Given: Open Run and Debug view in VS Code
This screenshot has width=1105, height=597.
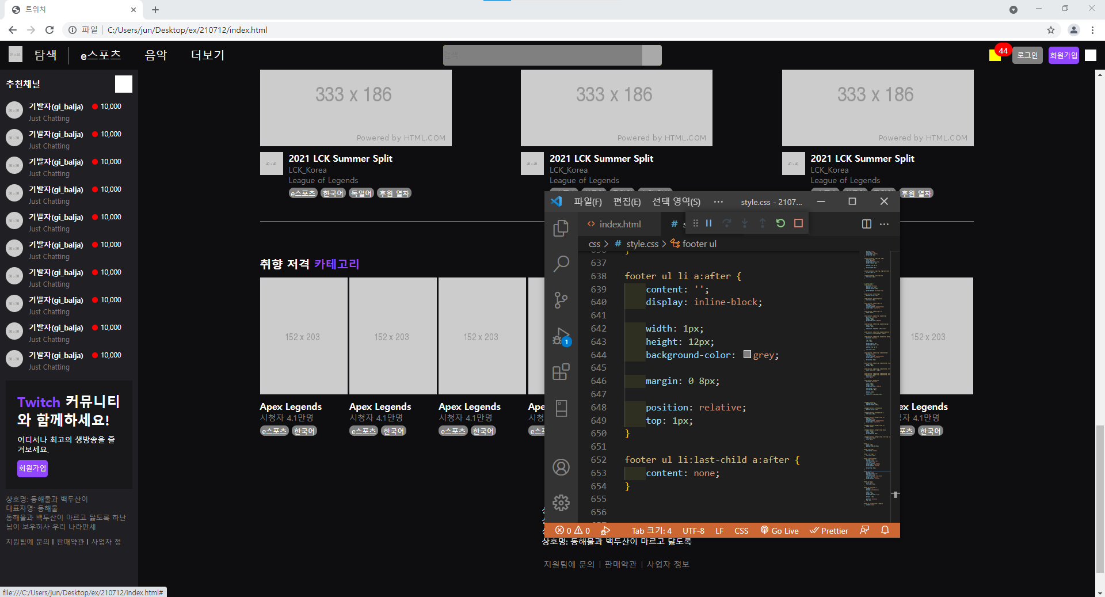Looking at the screenshot, I should [561, 337].
